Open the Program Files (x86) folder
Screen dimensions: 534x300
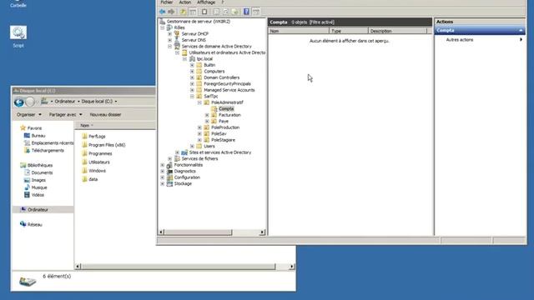coord(107,145)
